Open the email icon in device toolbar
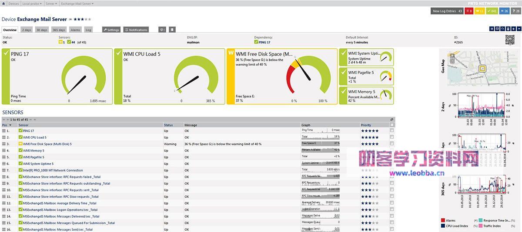 (497, 29)
